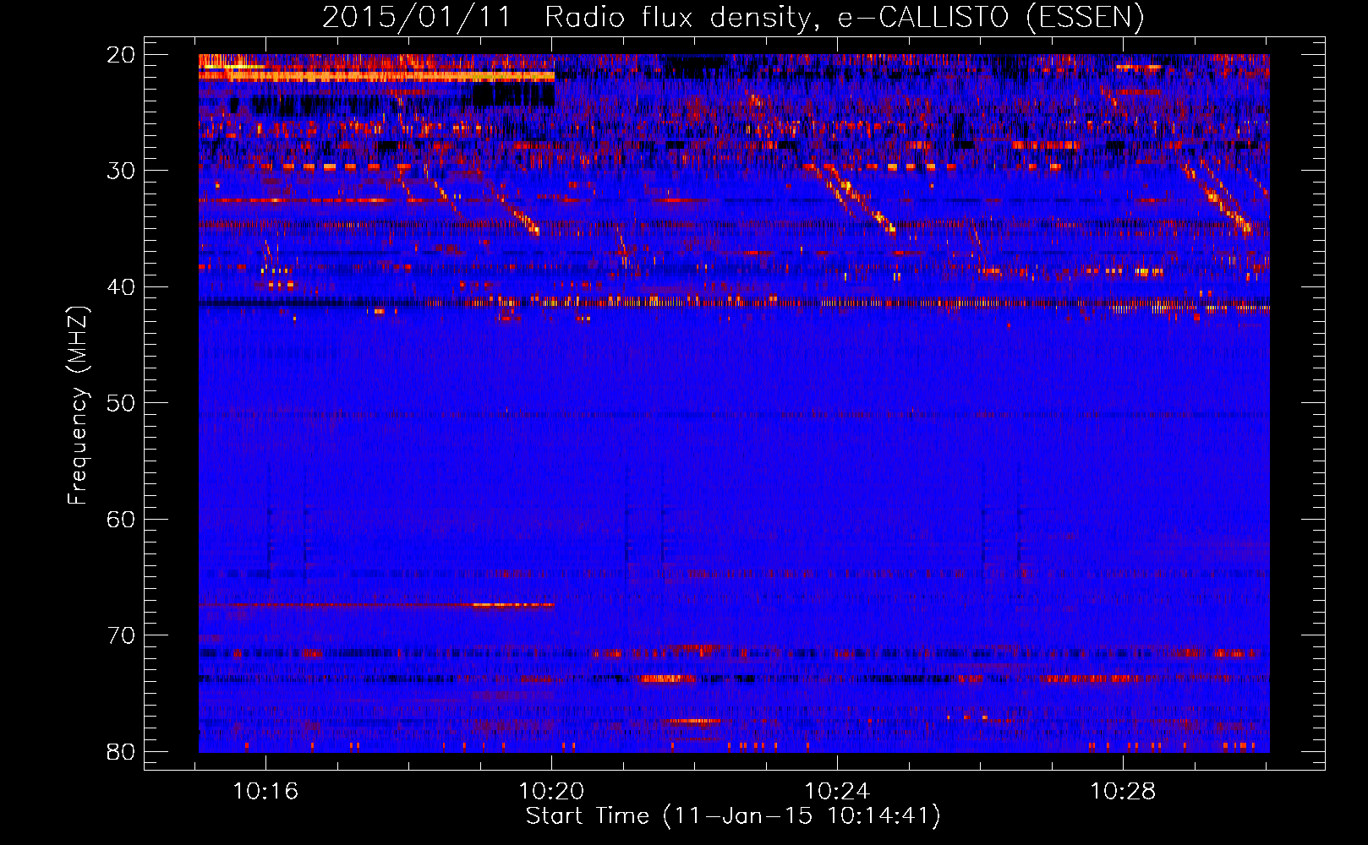Click the 10:24 time tick label
This screenshot has height=845, width=1368.
point(837,792)
